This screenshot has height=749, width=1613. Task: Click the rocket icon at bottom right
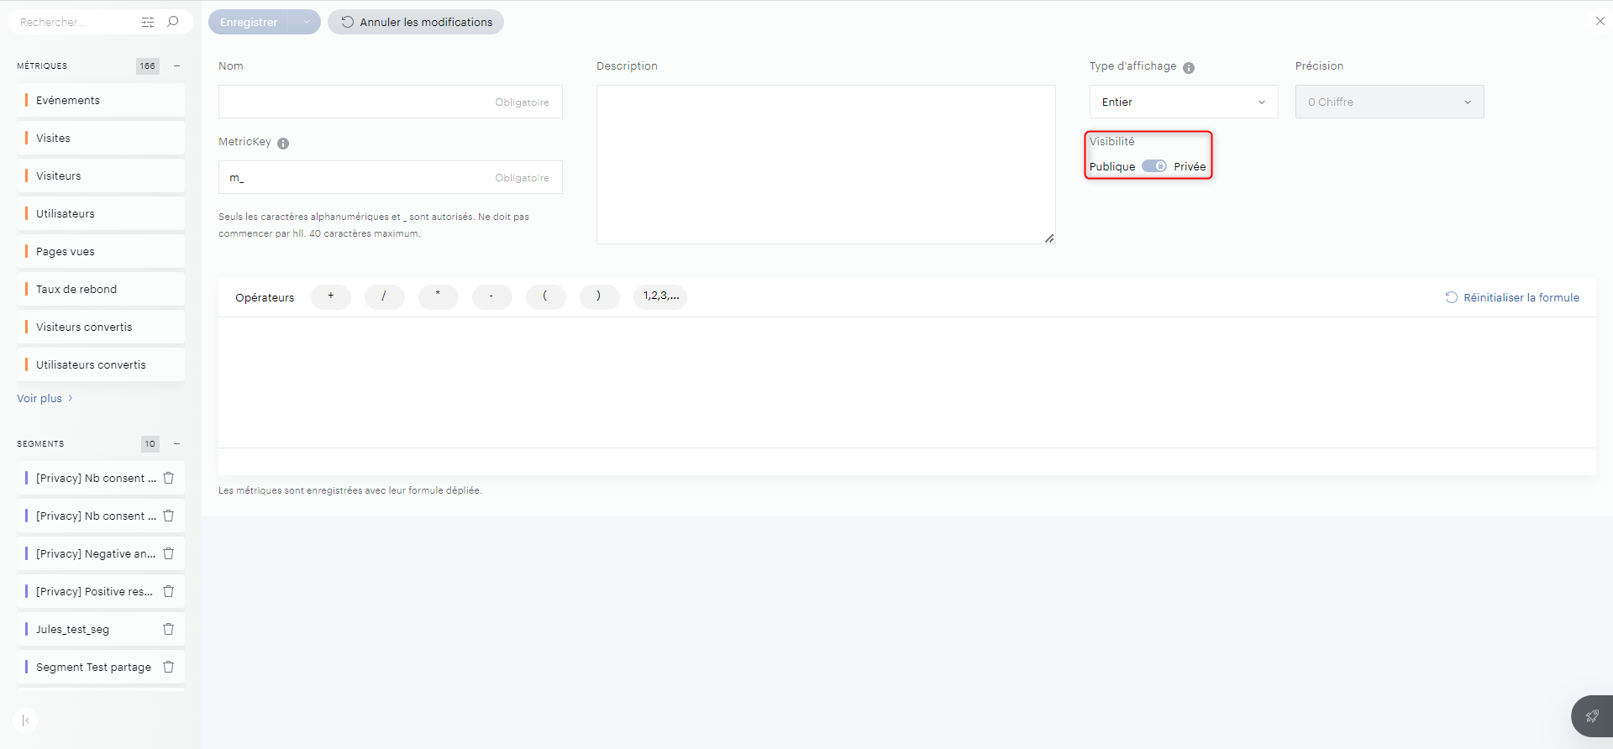pyautogui.click(x=1591, y=716)
